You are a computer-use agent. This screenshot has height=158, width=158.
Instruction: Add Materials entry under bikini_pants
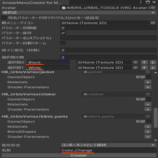click(x=148, y=126)
